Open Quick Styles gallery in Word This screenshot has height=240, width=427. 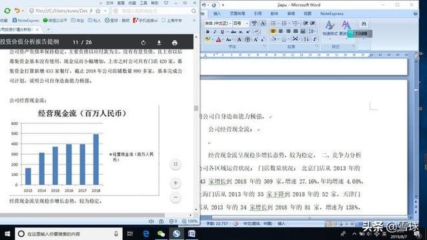pyautogui.click(x=330, y=28)
